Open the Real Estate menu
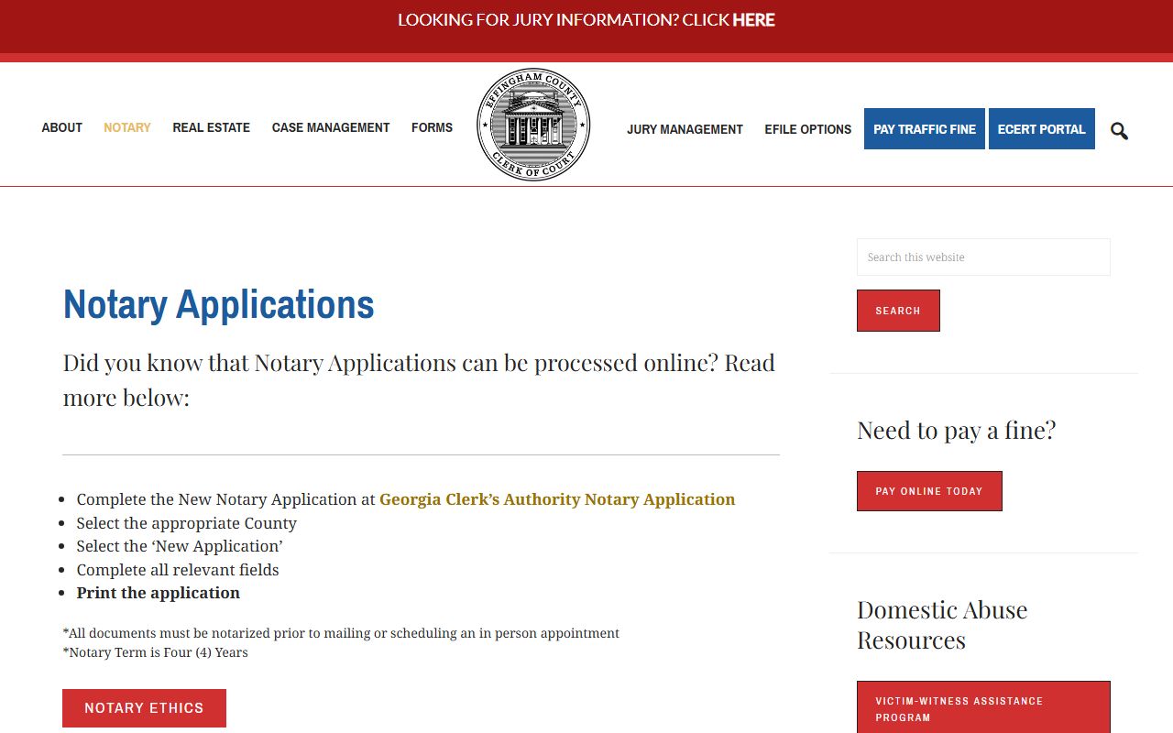This screenshot has height=733, width=1173. point(211,127)
